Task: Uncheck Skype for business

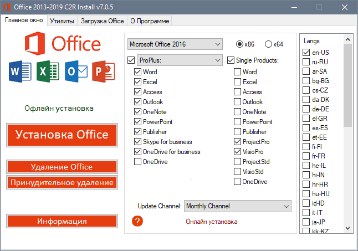Action: (137, 142)
